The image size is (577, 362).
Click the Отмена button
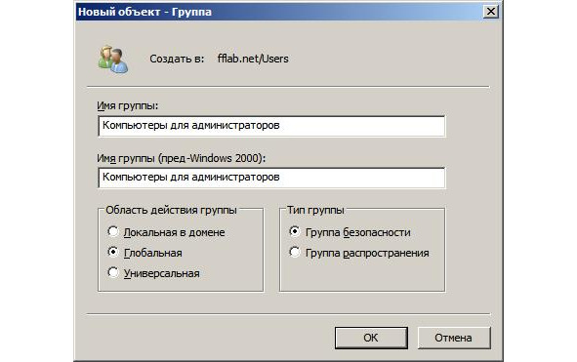454,338
